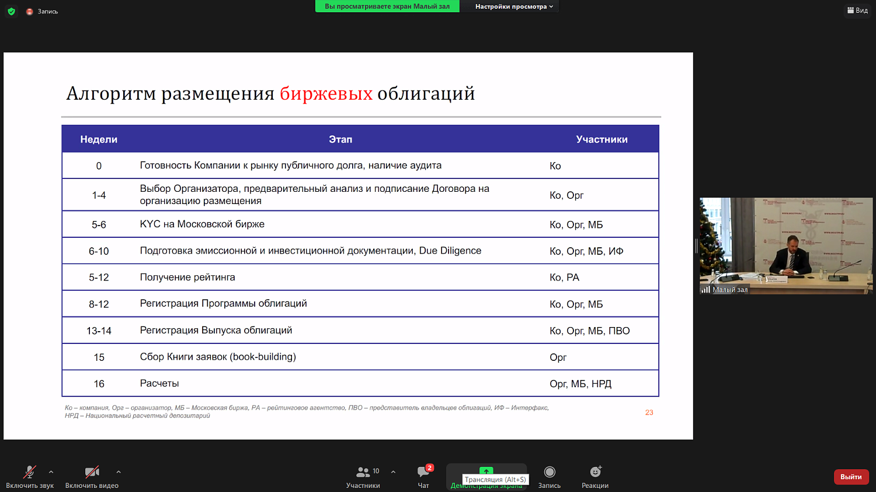Click participants cell 'Ко, Орг, МБ, ПВО'
The height and width of the screenshot is (492, 876).
[589, 331]
